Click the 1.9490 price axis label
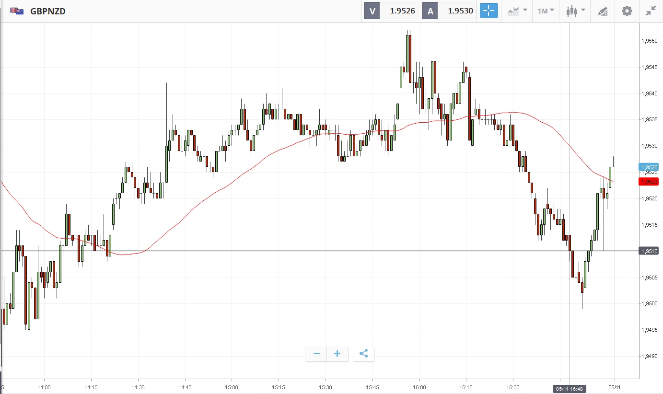663x394 pixels. tap(649, 356)
